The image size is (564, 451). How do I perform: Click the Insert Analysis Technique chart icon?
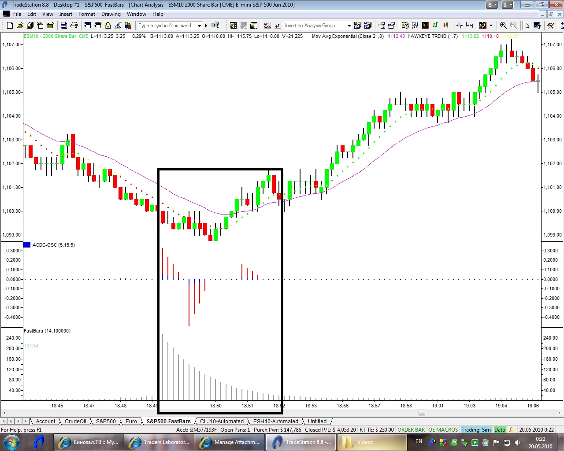click(x=267, y=25)
